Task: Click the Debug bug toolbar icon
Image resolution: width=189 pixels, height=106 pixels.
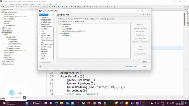Action: tap(53, 7)
